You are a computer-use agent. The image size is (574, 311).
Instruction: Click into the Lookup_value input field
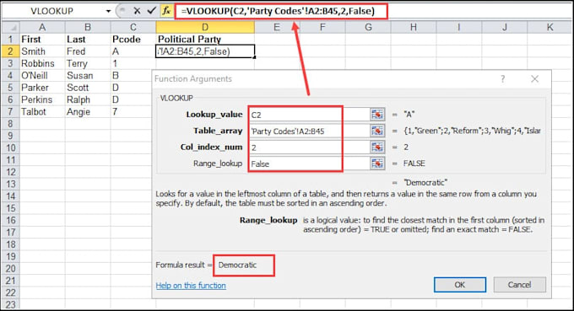coord(309,115)
